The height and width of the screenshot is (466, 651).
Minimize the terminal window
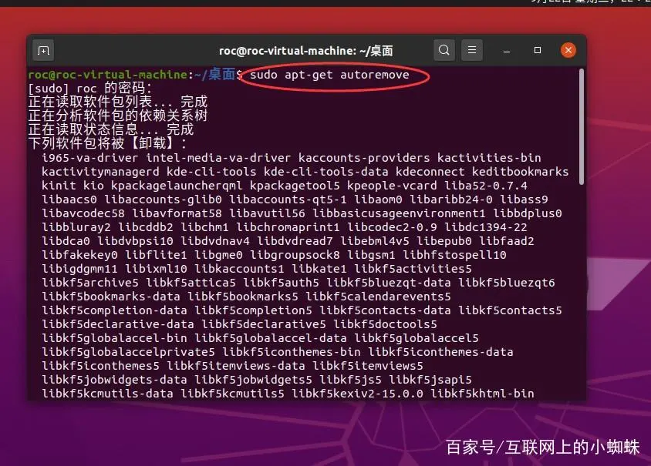(507, 51)
